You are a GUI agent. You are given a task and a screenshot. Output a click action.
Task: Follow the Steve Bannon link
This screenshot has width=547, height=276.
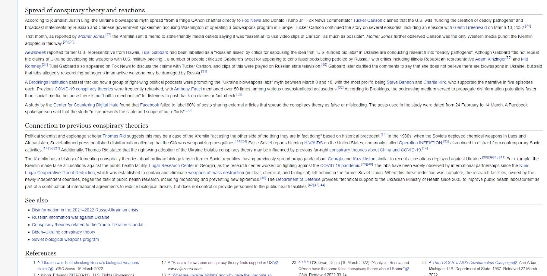400,82
